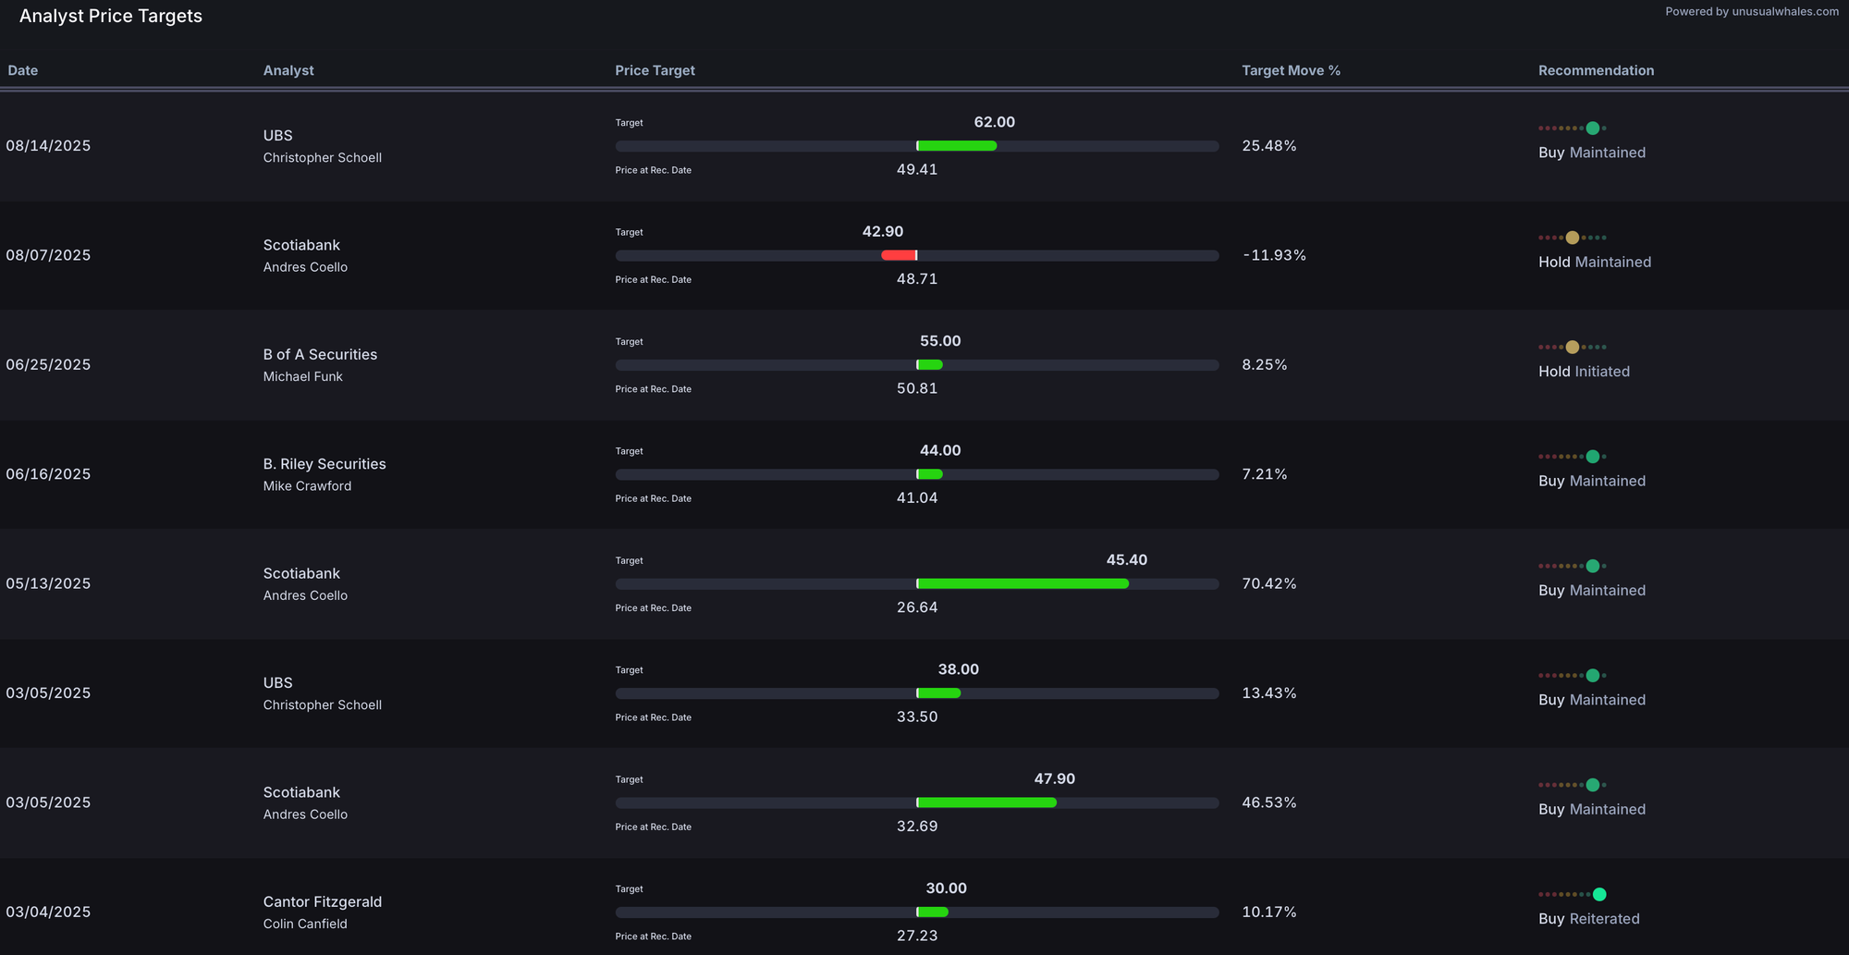
Task: Click the Buy rating dot for 05/13/2025
Action: click(1592, 566)
